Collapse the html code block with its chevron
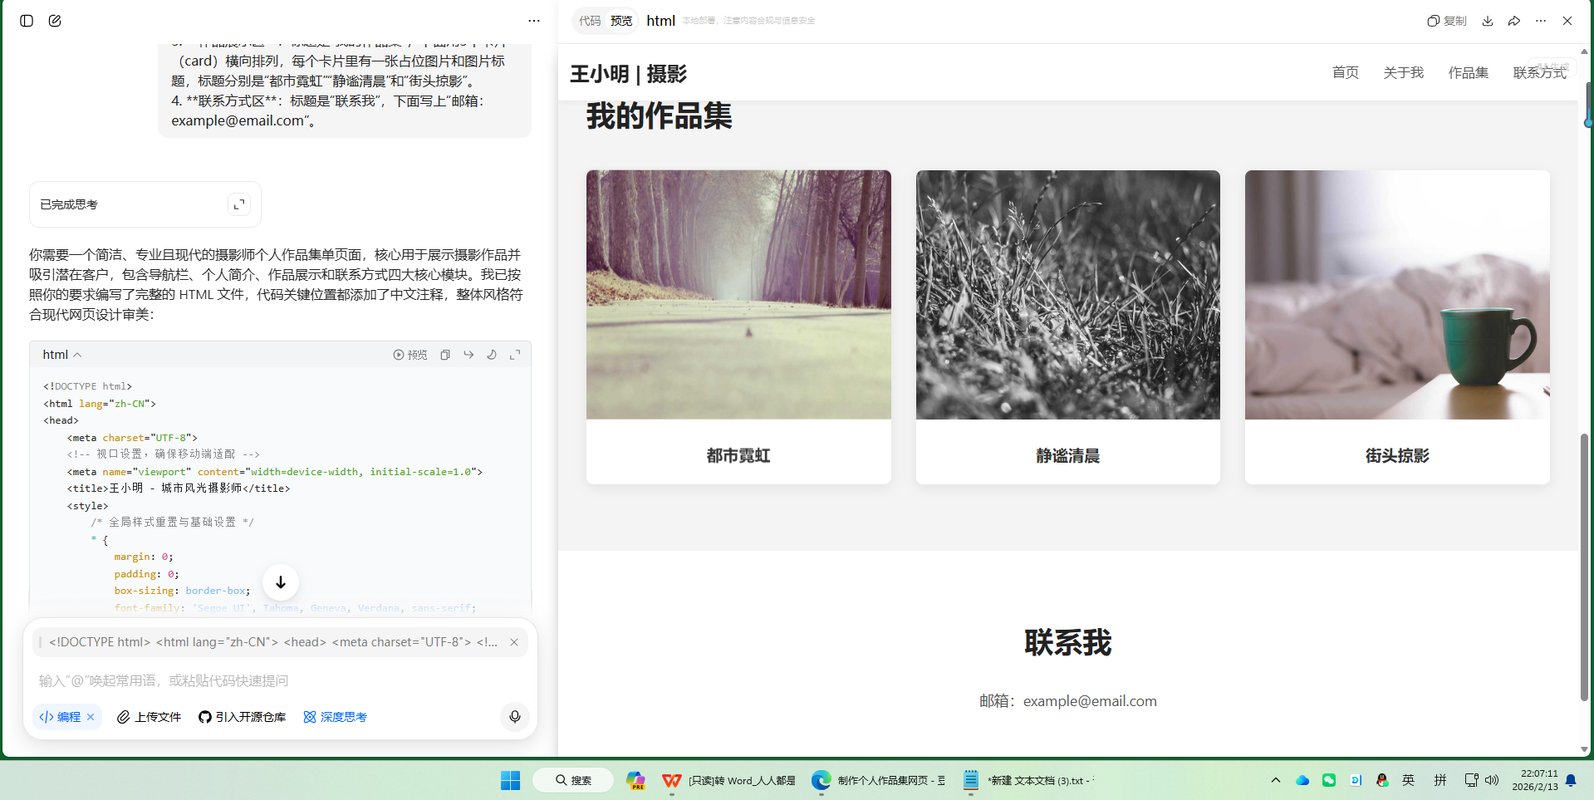The width and height of the screenshot is (1594, 800). pyautogui.click(x=77, y=354)
